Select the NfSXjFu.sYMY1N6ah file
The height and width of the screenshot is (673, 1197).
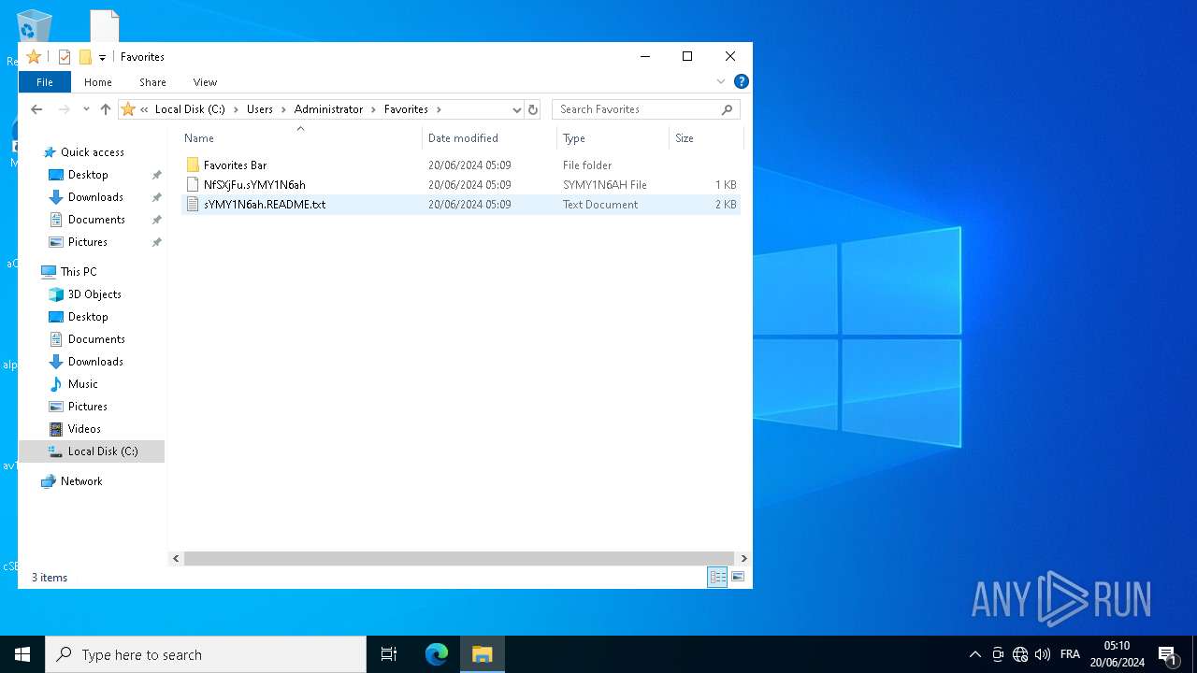pyautogui.click(x=254, y=185)
